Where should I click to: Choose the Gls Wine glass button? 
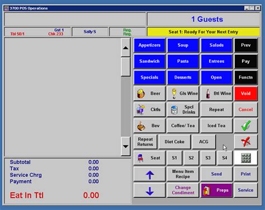pyautogui.click(x=183, y=94)
